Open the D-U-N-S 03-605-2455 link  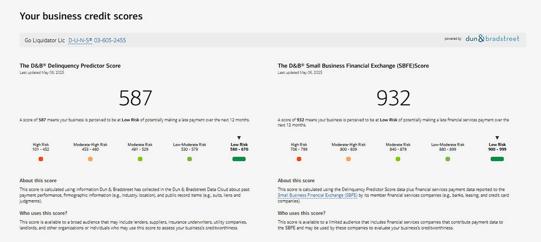pos(97,41)
